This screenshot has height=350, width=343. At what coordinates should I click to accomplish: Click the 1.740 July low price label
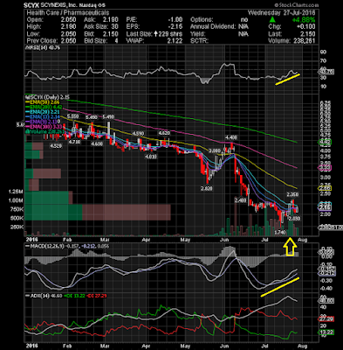point(280,233)
